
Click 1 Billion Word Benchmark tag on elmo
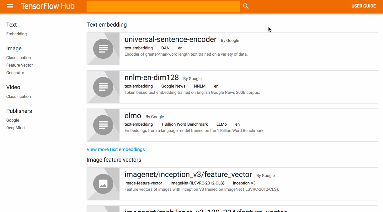pos(184,124)
